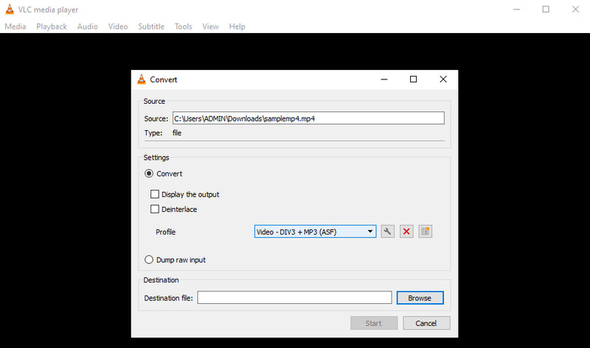
Task: Open the Playback menu
Action: click(x=52, y=26)
